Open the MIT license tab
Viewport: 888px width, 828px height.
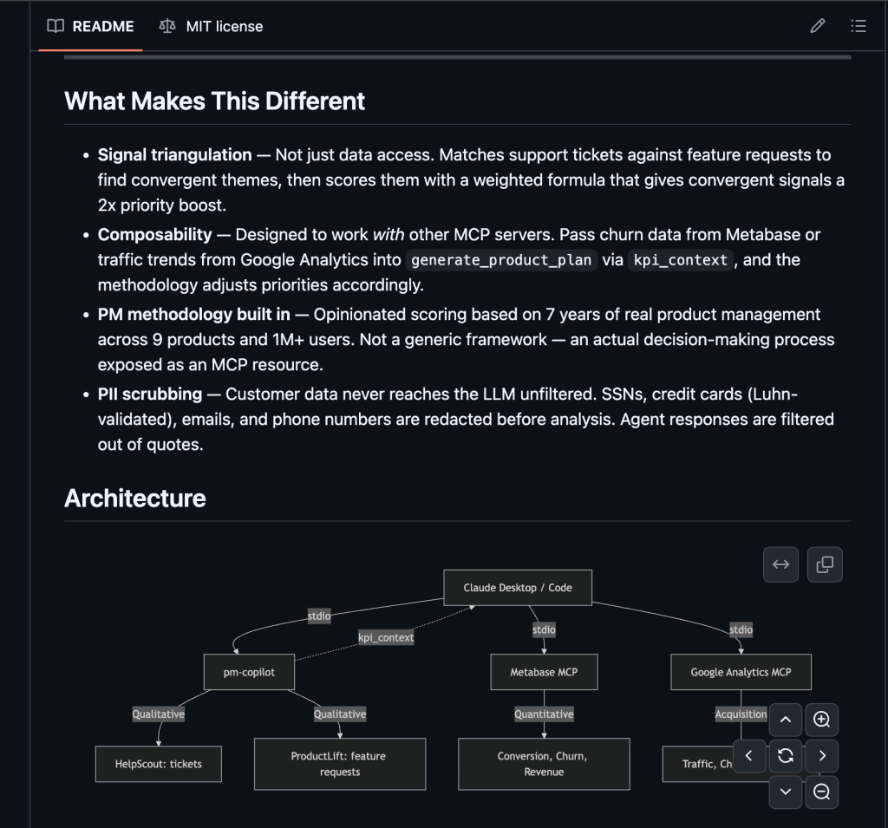coord(211,26)
